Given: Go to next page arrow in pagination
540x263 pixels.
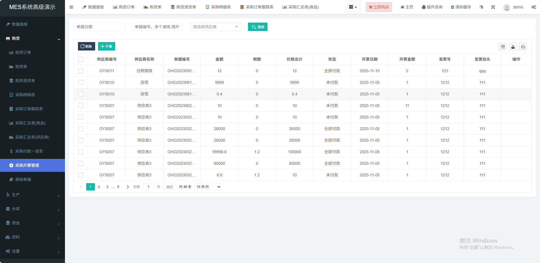Looking at the screenshot, I should (128, 187).
